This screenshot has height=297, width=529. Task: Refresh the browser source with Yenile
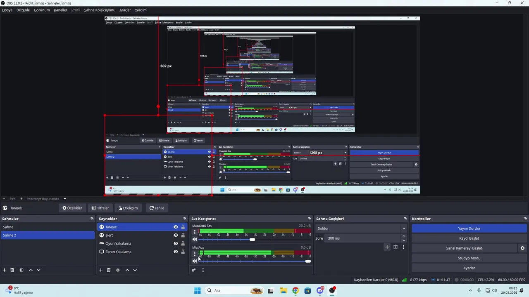pos(157,208)
